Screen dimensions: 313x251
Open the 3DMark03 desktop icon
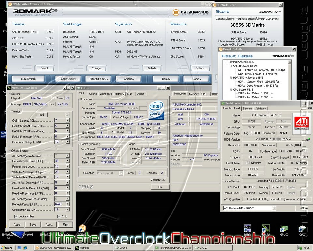(x=27, y=234)
